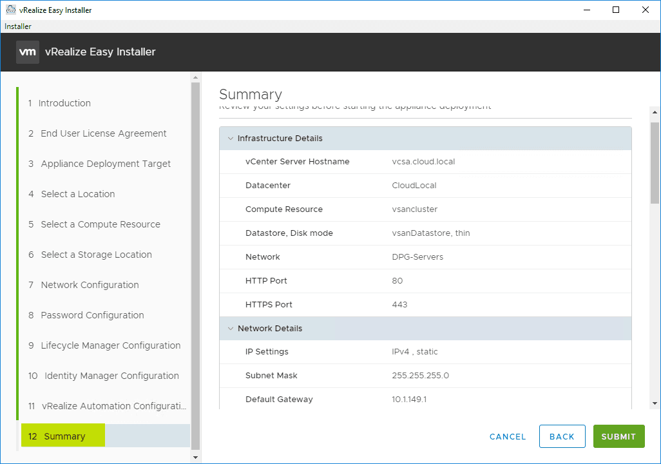
Task: Collapse the Network Details section
Action: click(231, 329)
